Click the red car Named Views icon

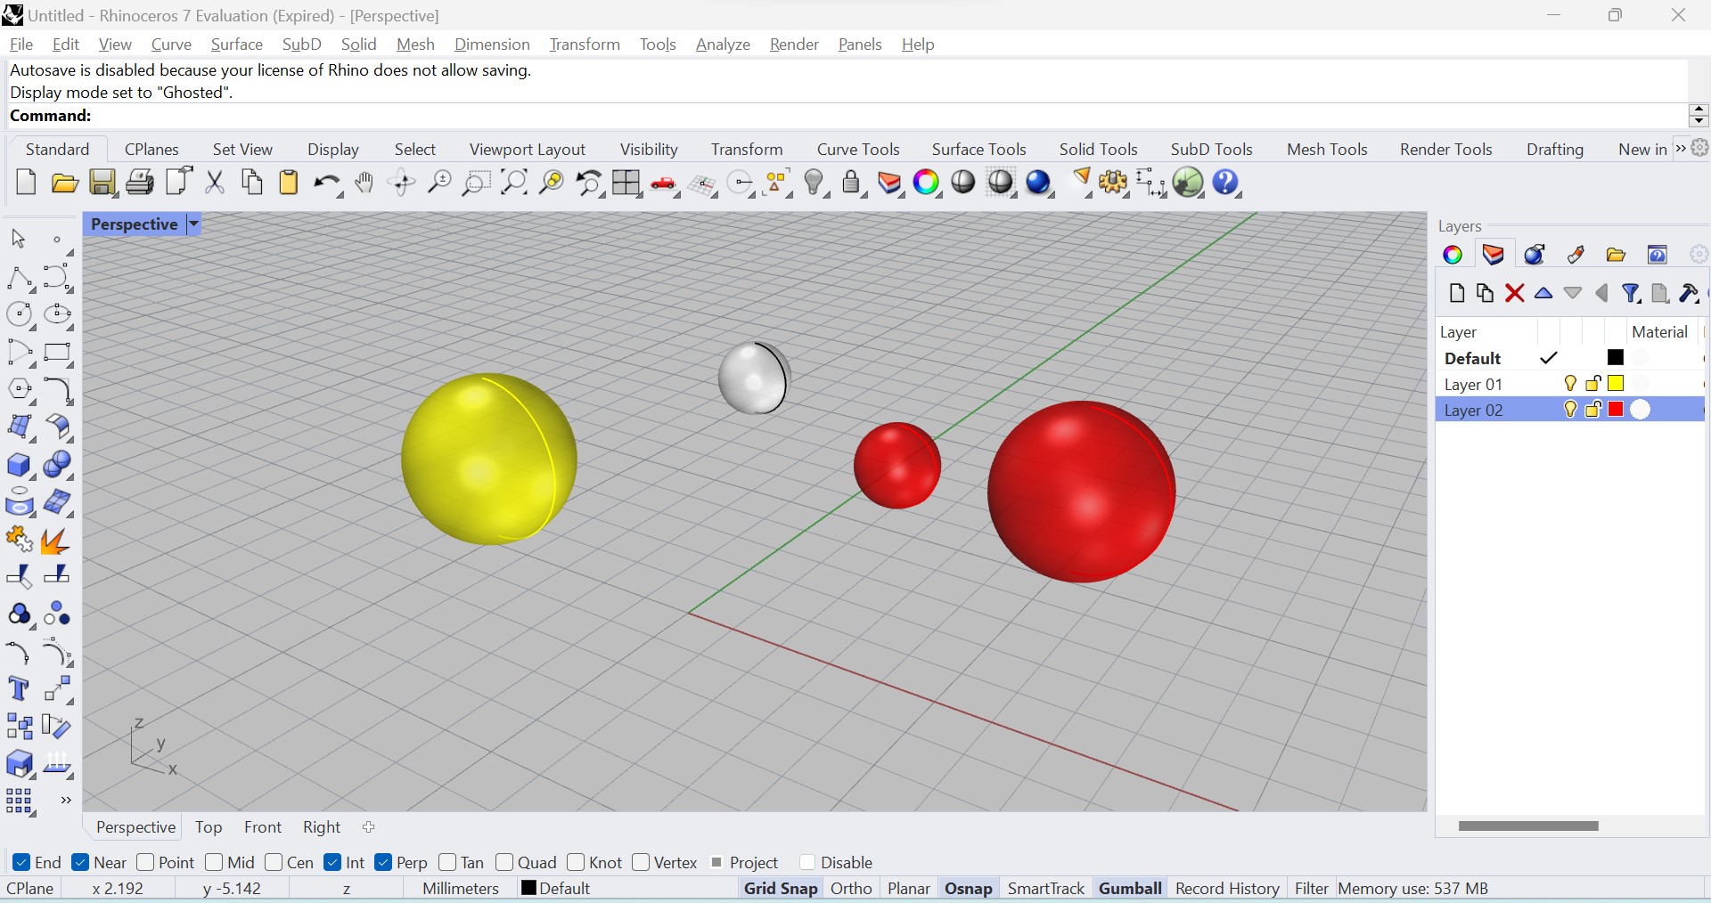pos(665,184)
